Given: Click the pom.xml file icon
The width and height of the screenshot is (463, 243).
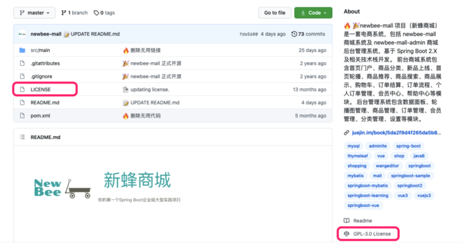Looking at the screenshot, I should [22, 115].
